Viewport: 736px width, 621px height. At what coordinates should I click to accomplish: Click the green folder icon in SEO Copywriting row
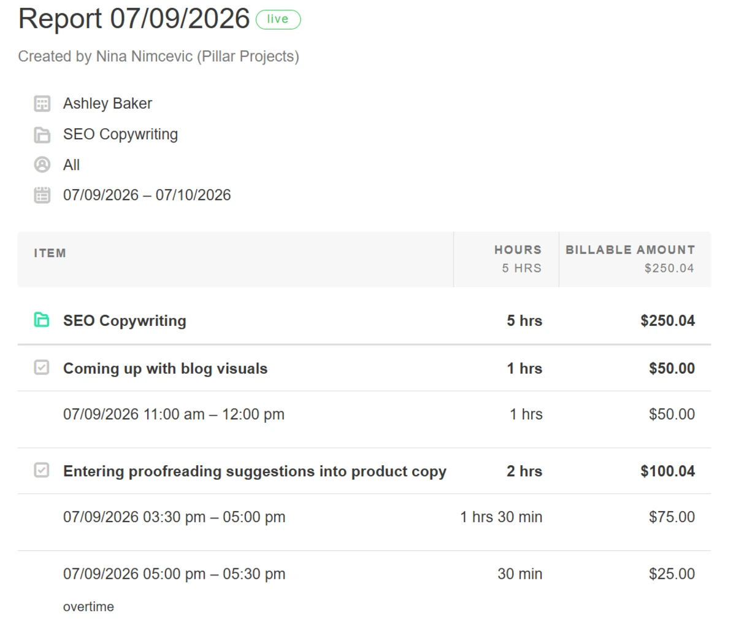point(42,320)
